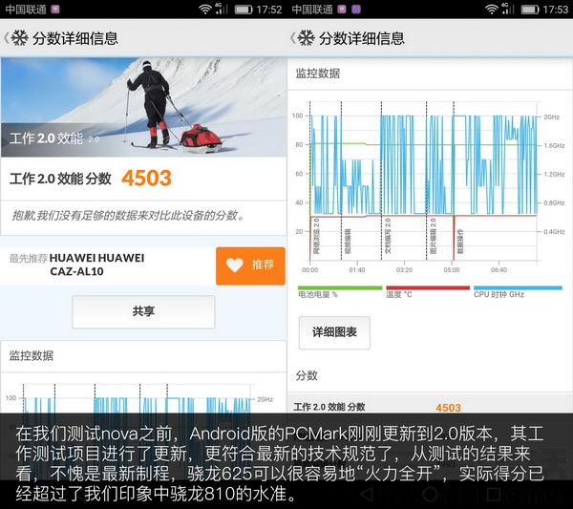Tap the 监控数据 heading on the left screen
Screen dimensions: 573x509
(32, 355)
